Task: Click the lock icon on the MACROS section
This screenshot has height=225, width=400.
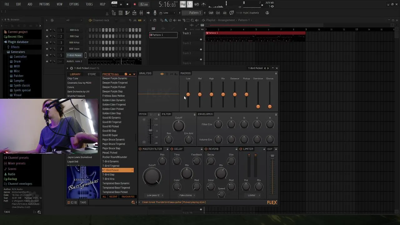Action: click(x=276, y=73)
